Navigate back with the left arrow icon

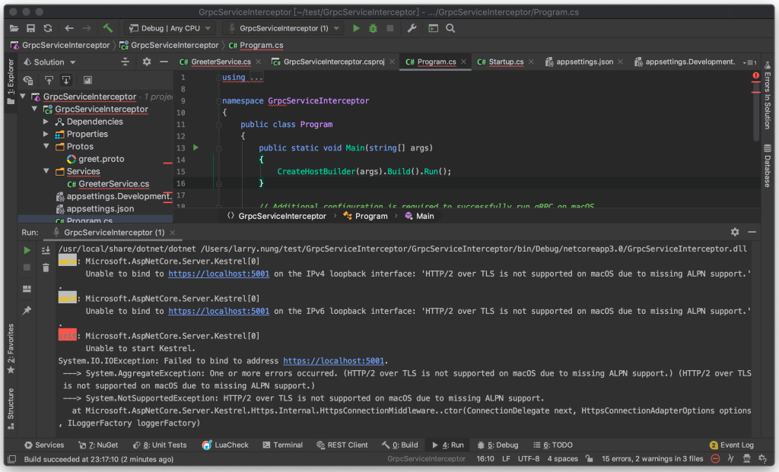pos(69,28)
